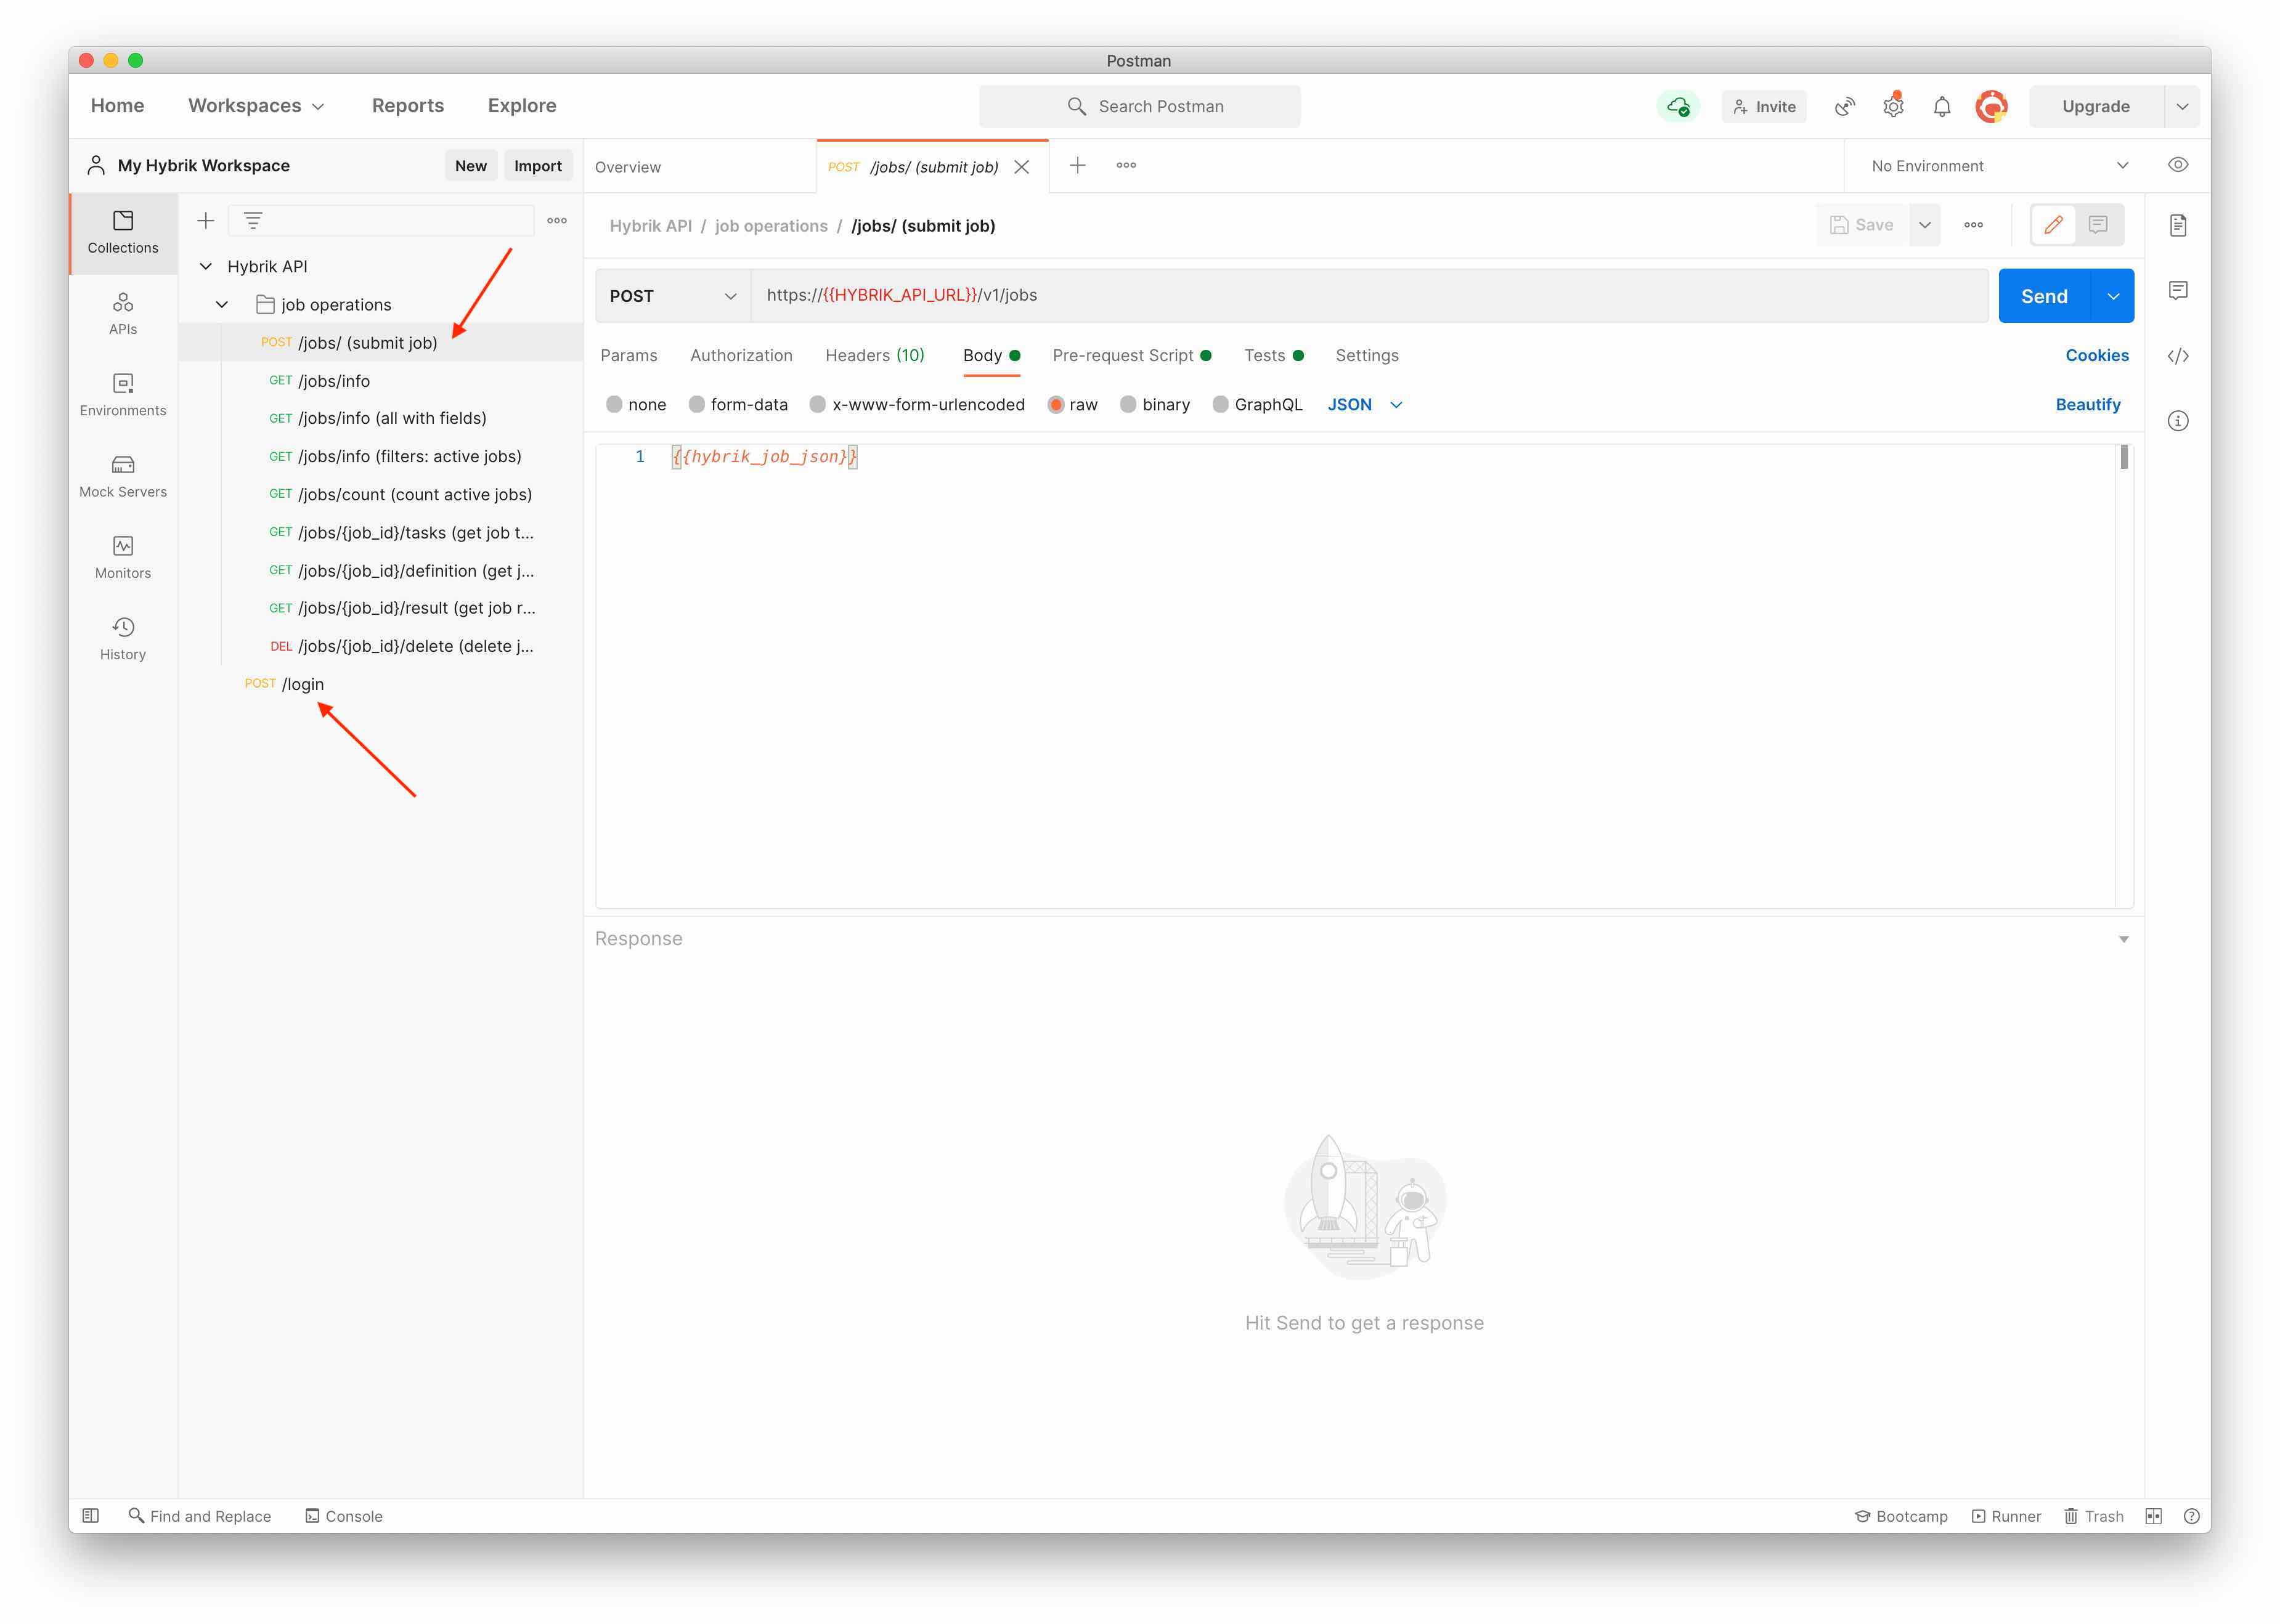
Task: Open the History sidebar panel
Action: [123, 638]
